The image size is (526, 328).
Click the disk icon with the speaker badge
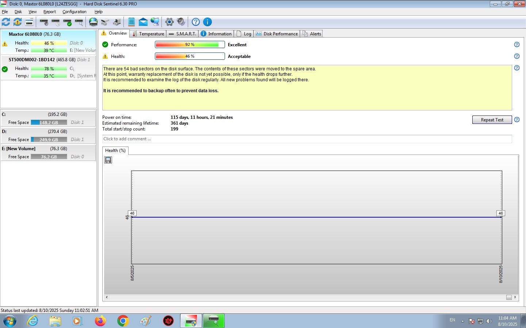(x=44, y=22)
